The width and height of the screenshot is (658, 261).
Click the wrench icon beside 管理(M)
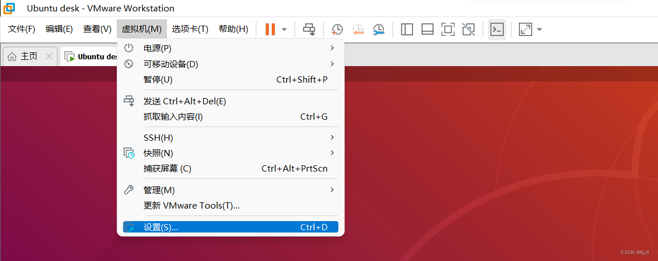pos(129,190)
